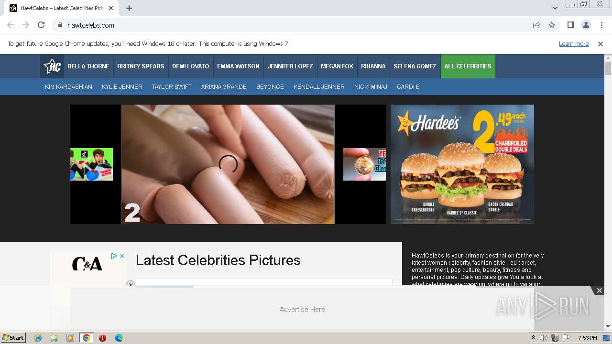This screenshot has height=344, width=612.
Task: Visit Ariana Grande link
Action: tap(224, 87)
